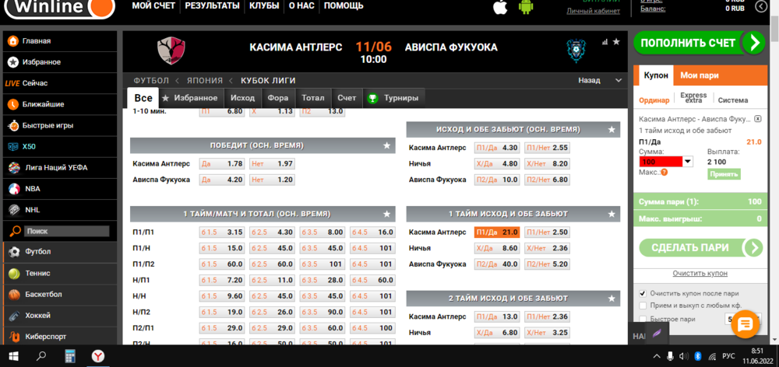Select Касима Антлерс Да 1.78 odds
Screen dimensions: 779x367
[x=222, y=163]
